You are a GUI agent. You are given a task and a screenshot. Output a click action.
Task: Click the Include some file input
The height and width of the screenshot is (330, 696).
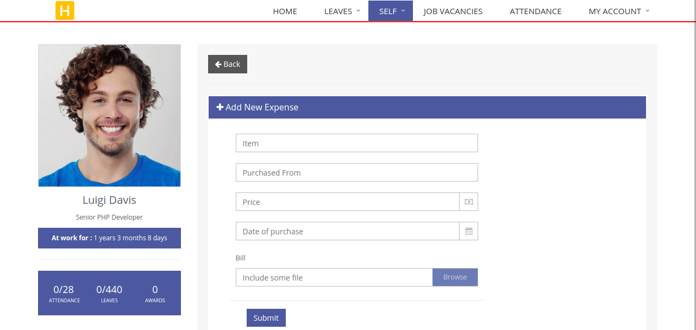click(334, 277)
